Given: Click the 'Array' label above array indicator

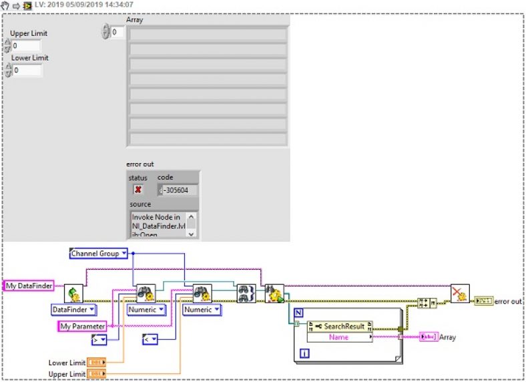Looking at the screenshot, I should 135,20.
